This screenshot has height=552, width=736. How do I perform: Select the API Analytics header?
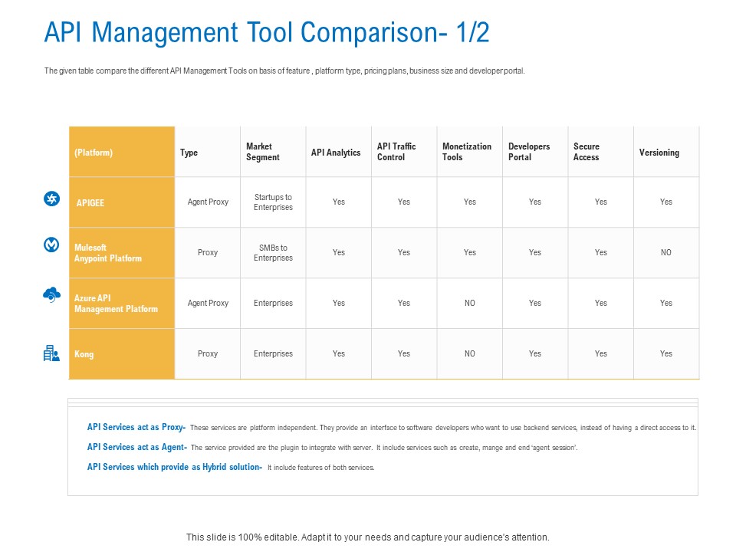[x=338, y=152]
